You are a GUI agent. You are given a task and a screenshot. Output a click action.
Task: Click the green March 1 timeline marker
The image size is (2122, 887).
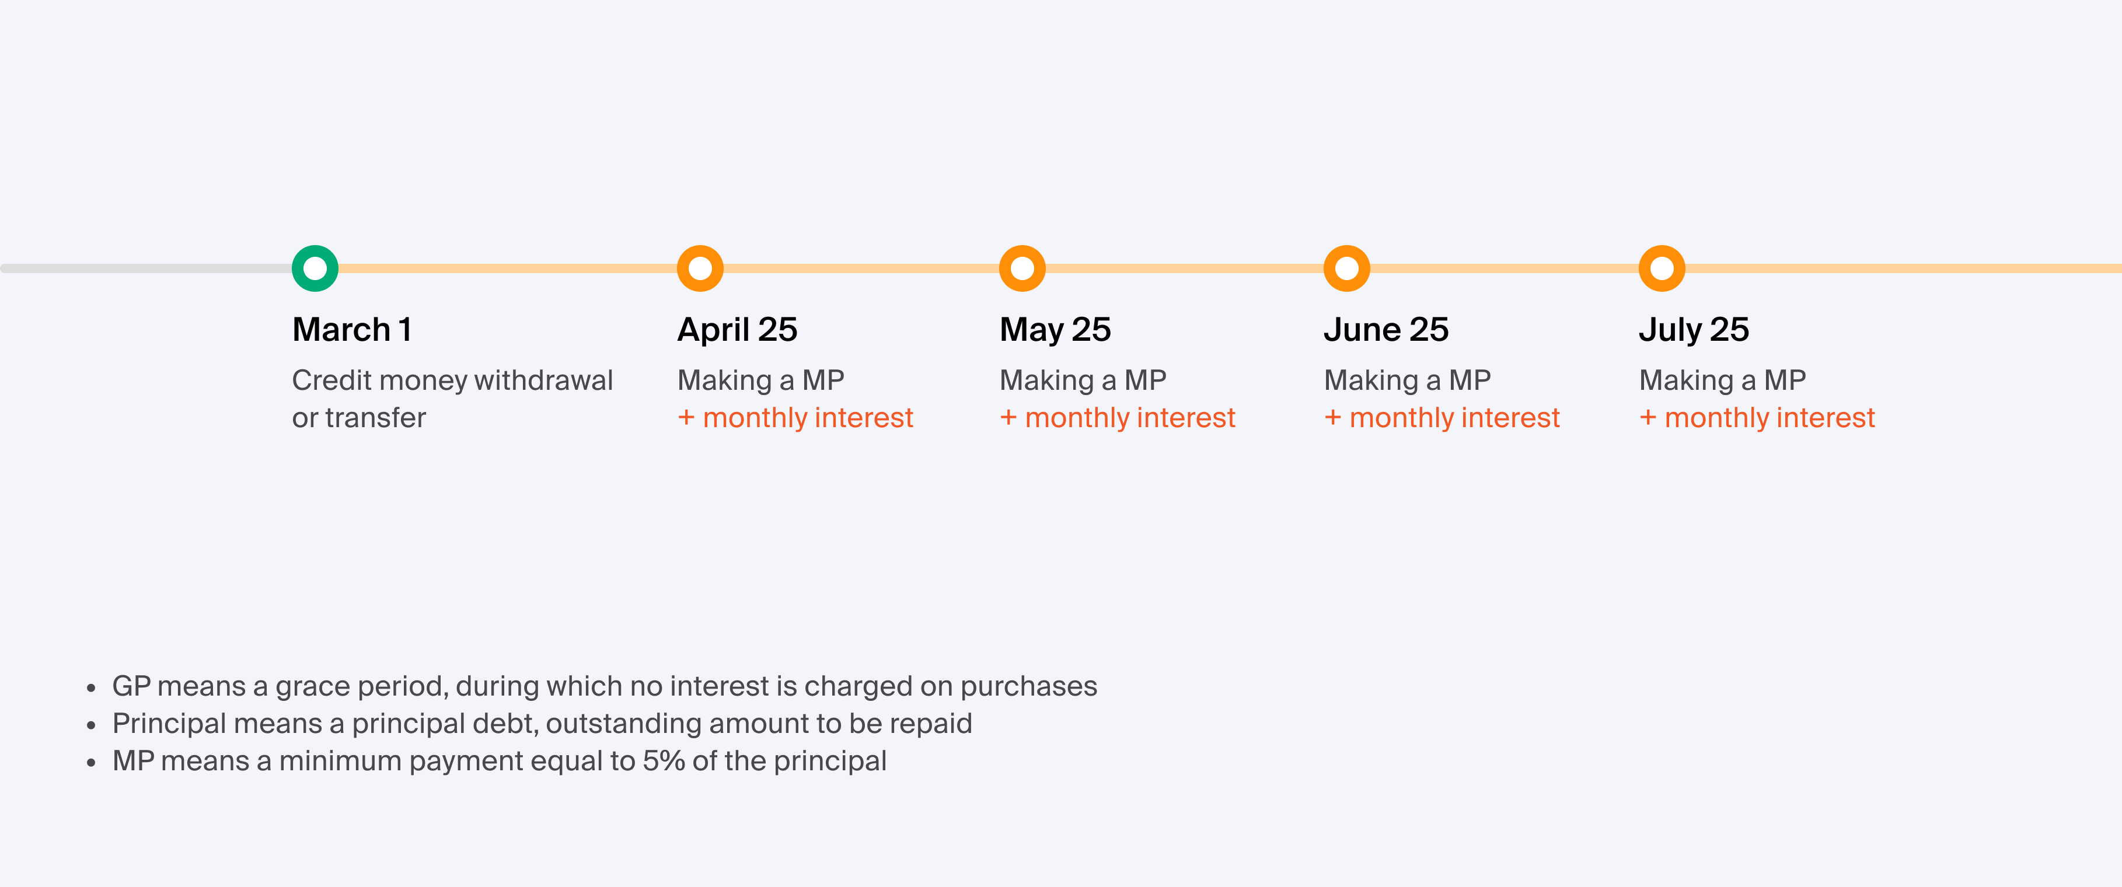pos(315,268)
